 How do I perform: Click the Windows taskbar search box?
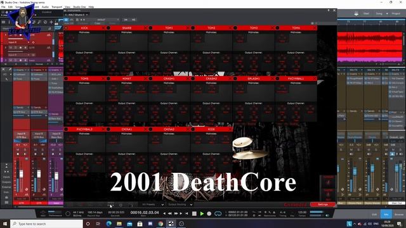[x=46, y=224]
